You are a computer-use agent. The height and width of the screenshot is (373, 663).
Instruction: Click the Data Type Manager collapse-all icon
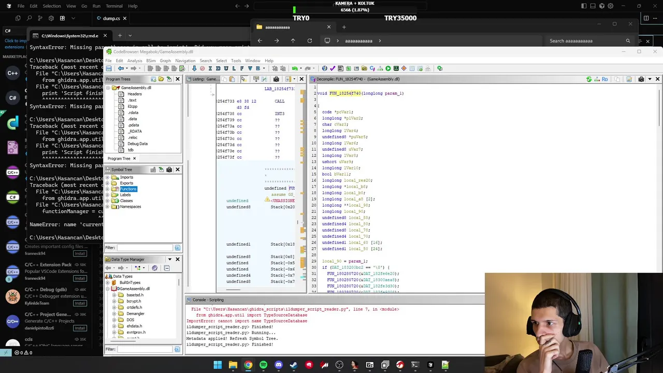pyautogui.click(x=166, y=268)
